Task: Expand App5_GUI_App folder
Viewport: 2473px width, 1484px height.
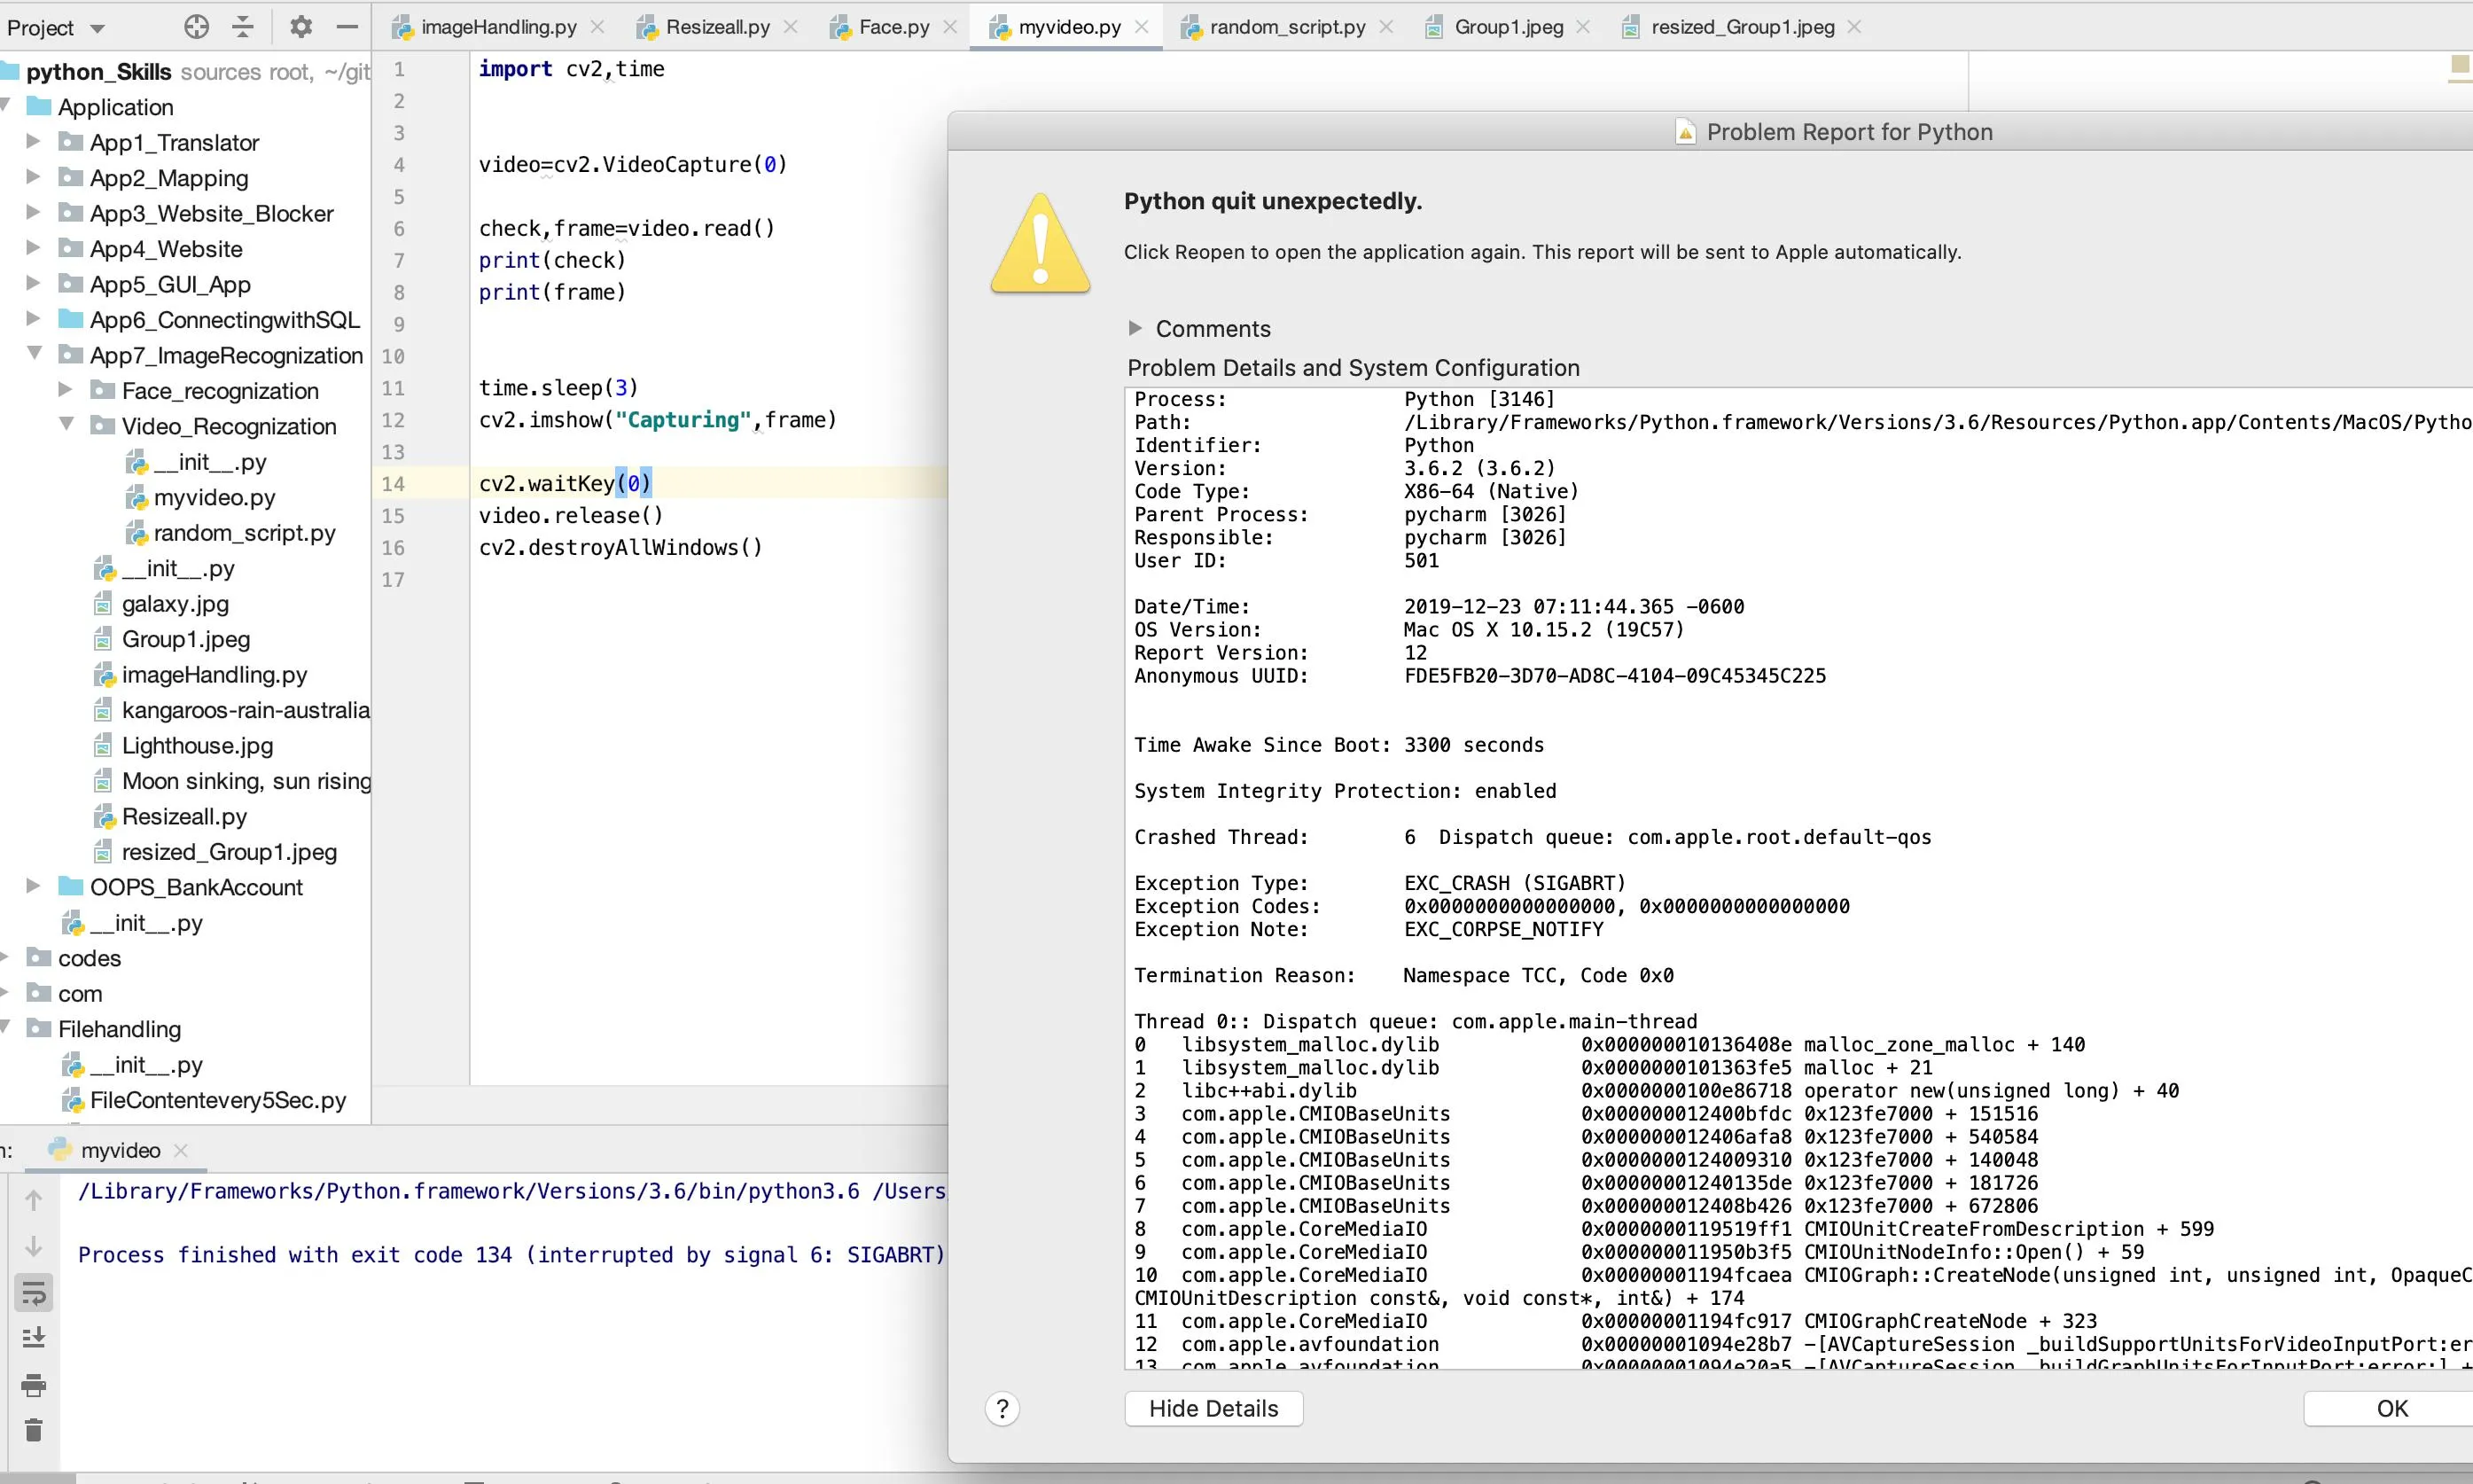Action: [x=33, y=283]
